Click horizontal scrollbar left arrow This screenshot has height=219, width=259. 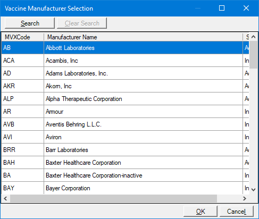tap(5, 198)
